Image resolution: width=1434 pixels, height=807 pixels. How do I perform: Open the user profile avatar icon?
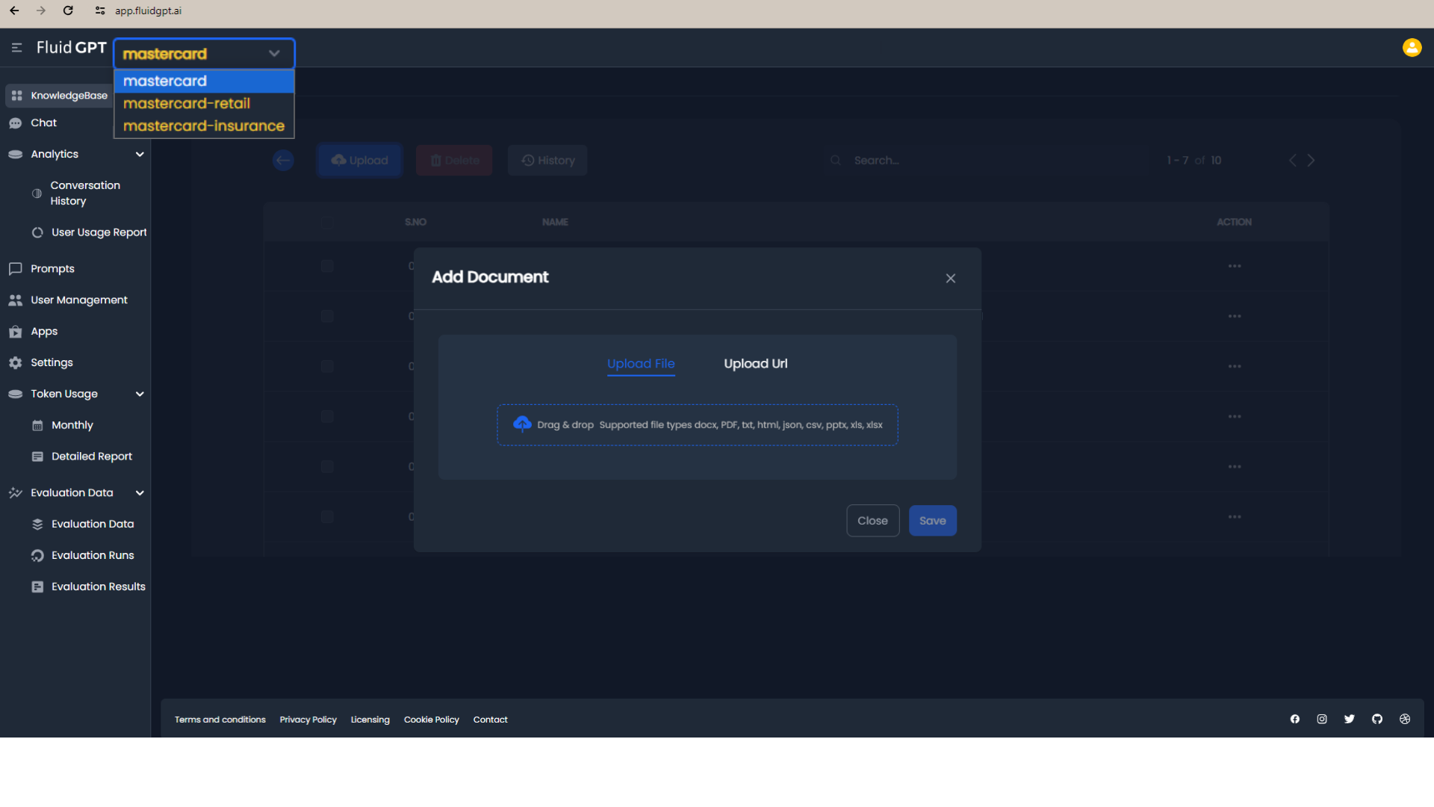tap(1412, 48)
